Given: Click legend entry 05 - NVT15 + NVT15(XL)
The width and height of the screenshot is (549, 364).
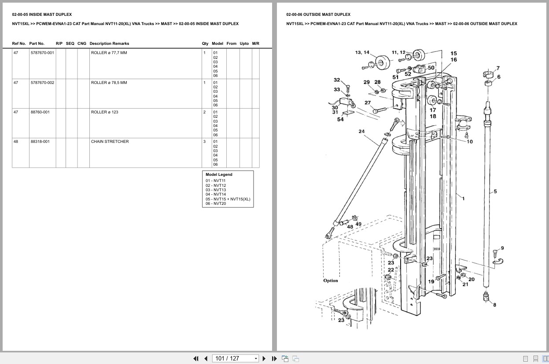Looking at the screenshot, I should [228, 199].
